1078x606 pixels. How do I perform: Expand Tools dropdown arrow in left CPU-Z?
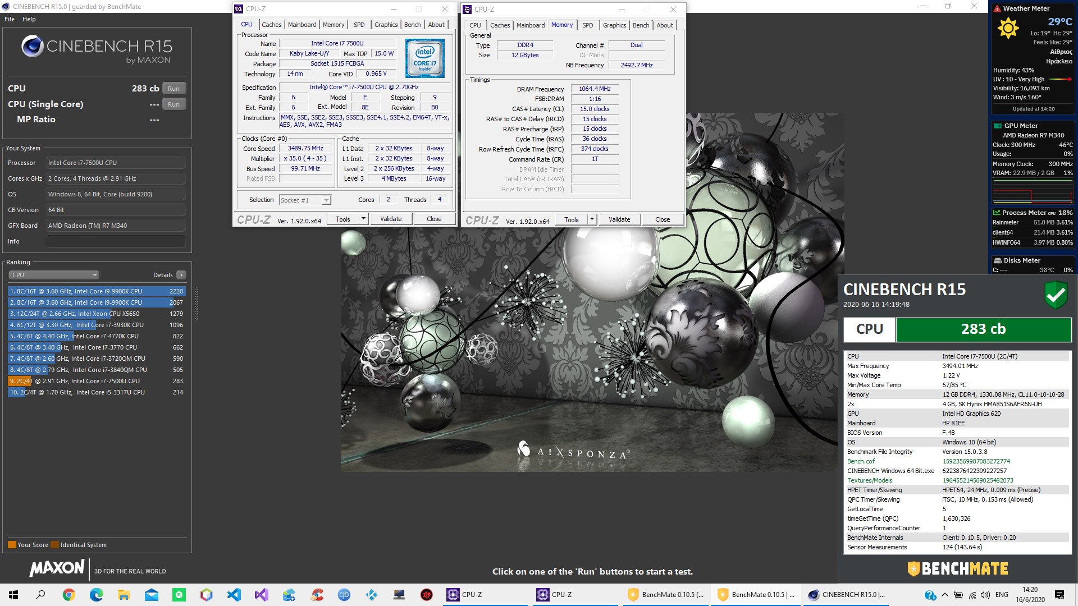tap(363, 219)
